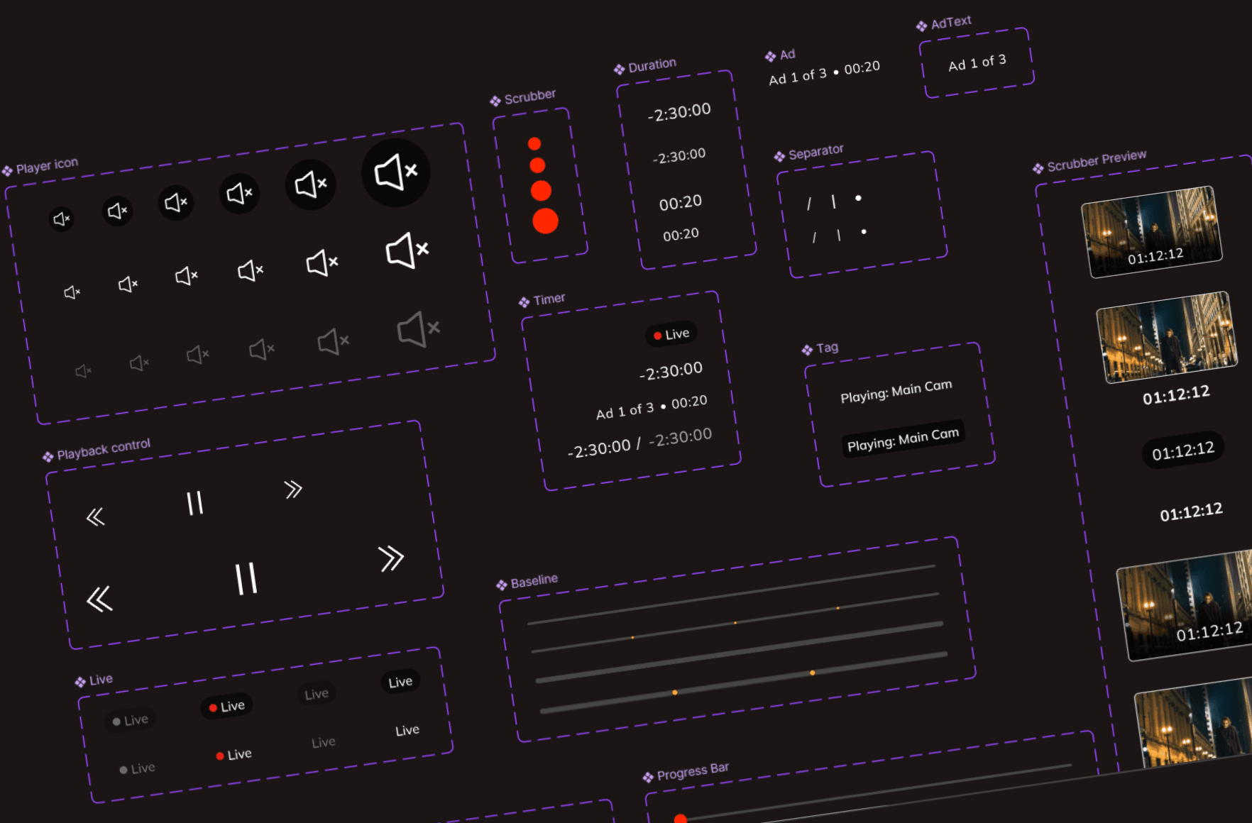Image resolution: width=1252 pixels, height=823 pixels.
Task: Click 'Ad 1 of 3 • 00:20' under Ad label
Action: pos(824,73)
